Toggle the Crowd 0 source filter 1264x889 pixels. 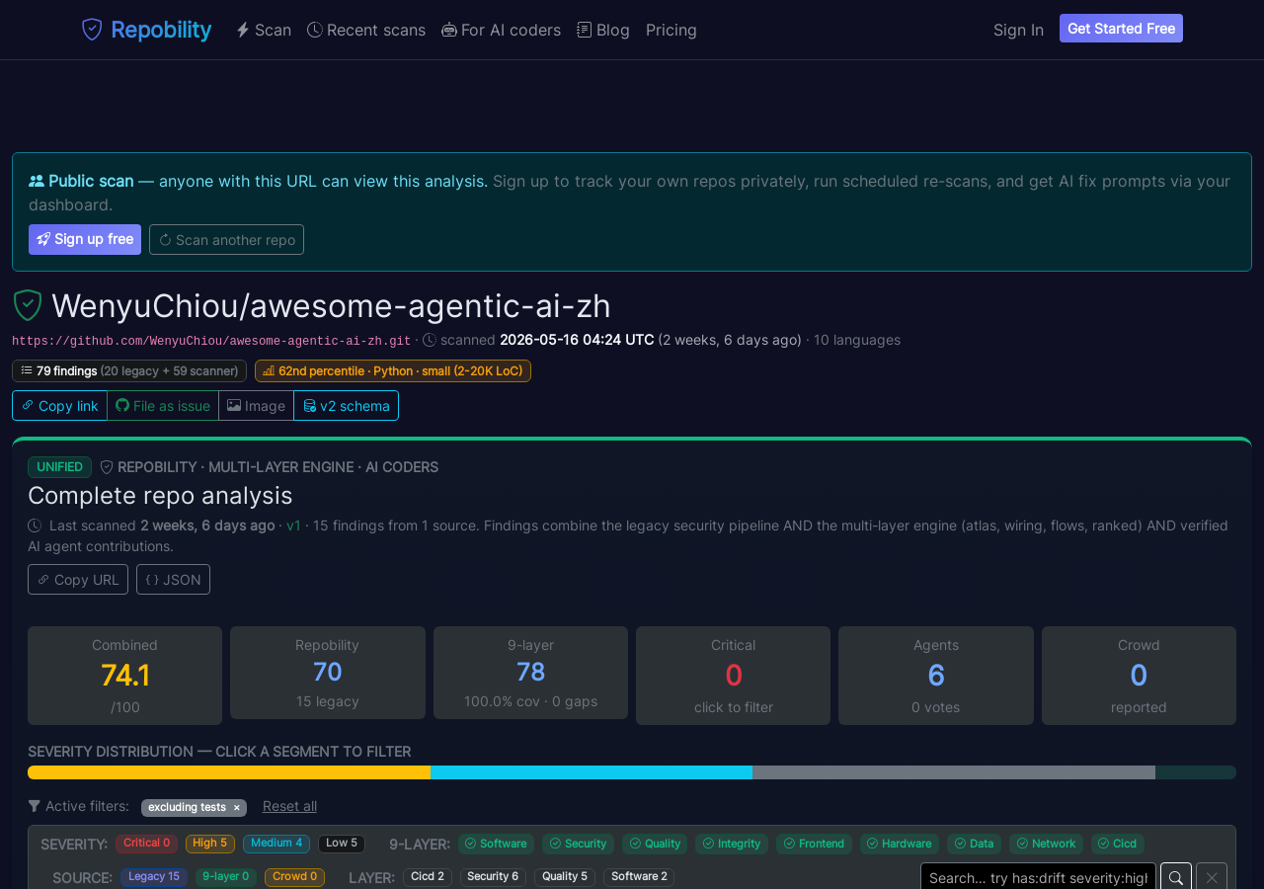click(294, 877)
